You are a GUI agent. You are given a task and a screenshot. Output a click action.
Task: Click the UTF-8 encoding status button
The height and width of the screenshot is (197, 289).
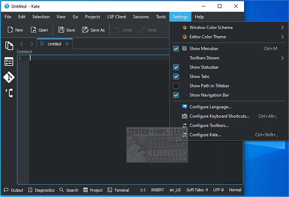[217, 190]
